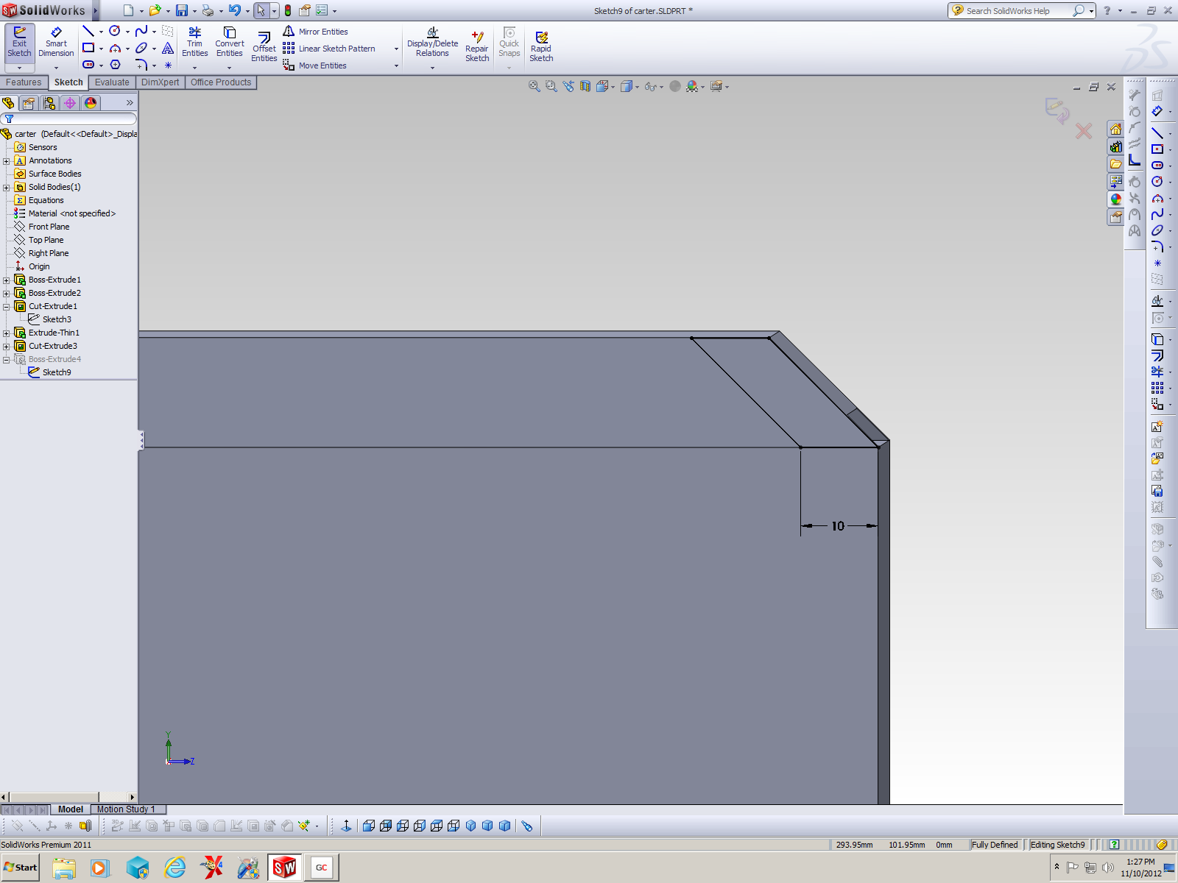
Task: Click Move Entities
Action: pyautogui.click(x=314, y=65)
